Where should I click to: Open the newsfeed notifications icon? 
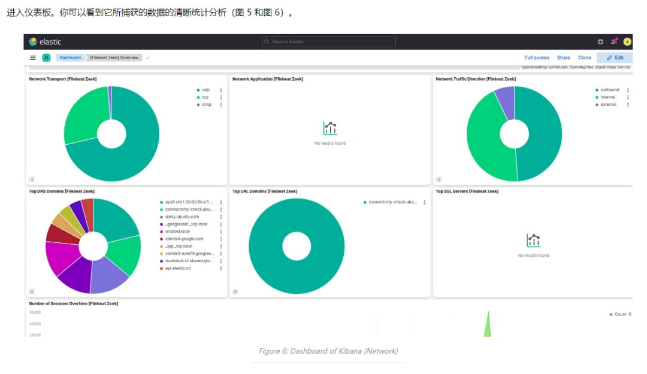pos(614,41)
